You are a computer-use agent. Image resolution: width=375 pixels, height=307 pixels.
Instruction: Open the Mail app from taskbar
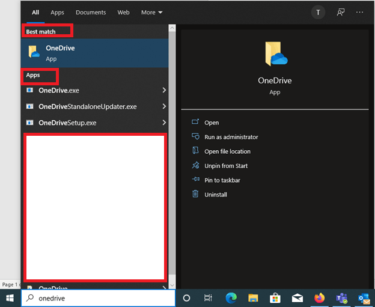297,299
